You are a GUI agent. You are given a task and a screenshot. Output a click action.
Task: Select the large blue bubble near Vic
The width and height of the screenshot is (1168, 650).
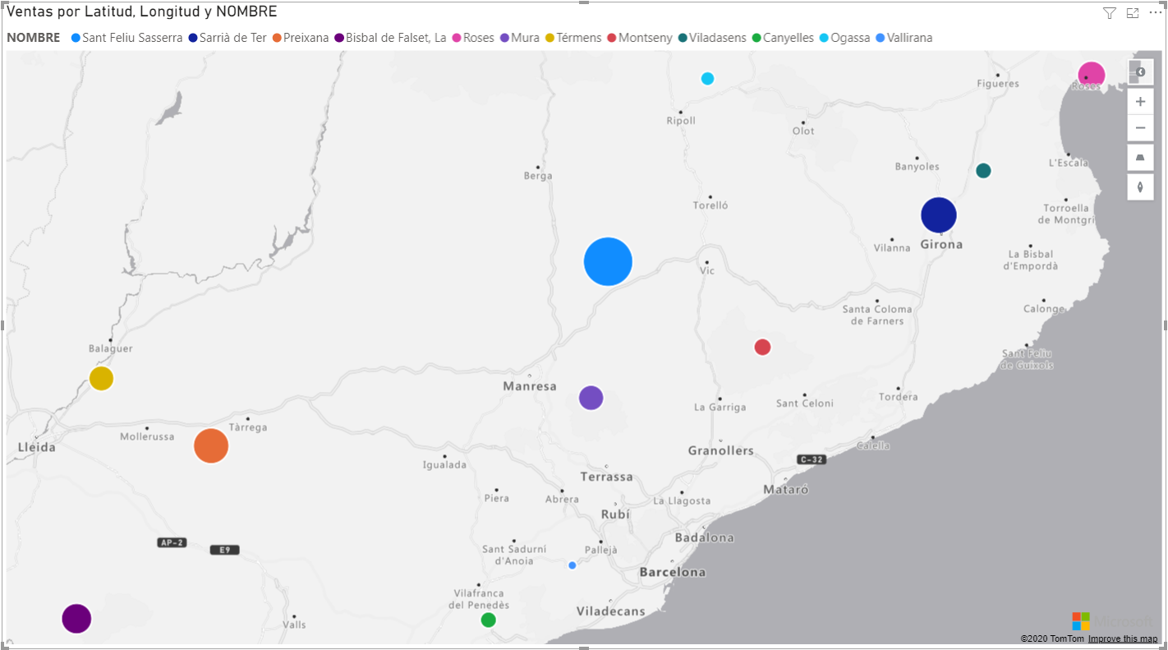click(x=608, y=261)
